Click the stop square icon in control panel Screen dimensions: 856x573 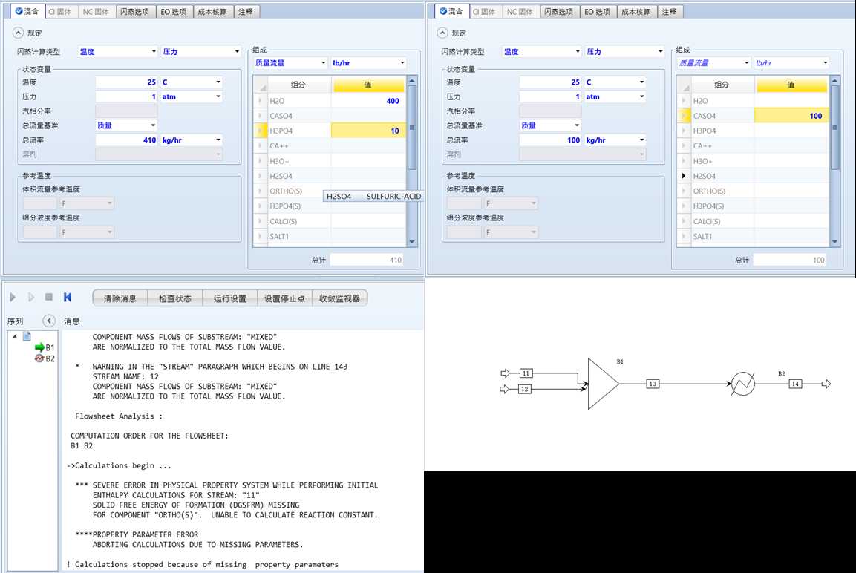49,297
